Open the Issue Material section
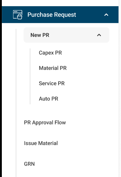 41,143
